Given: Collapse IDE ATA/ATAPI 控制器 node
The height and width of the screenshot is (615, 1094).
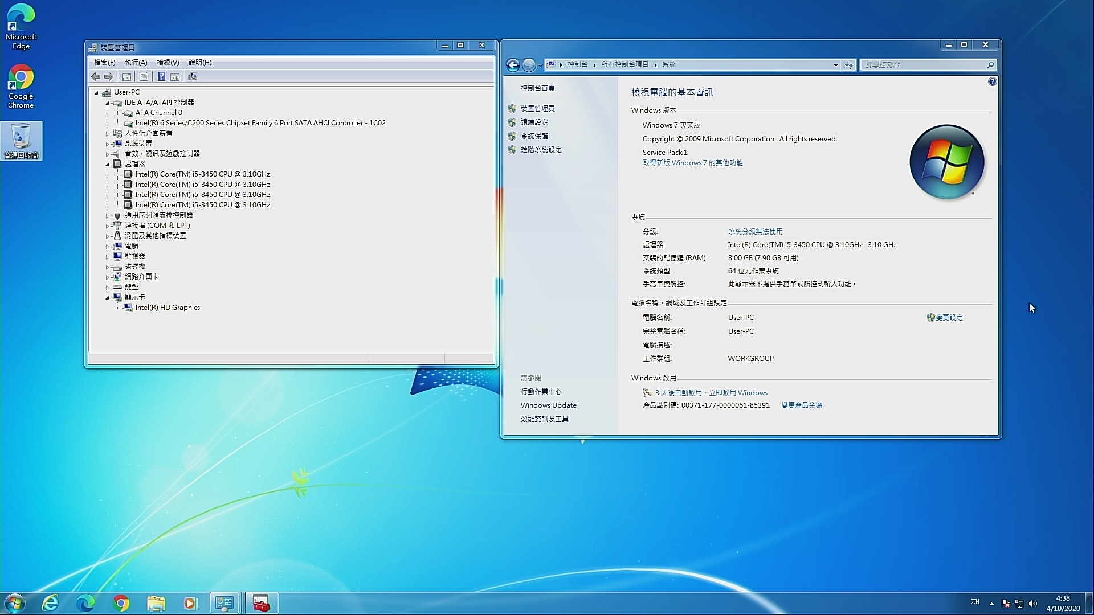Looking at the screenshot, I should 107,102.
